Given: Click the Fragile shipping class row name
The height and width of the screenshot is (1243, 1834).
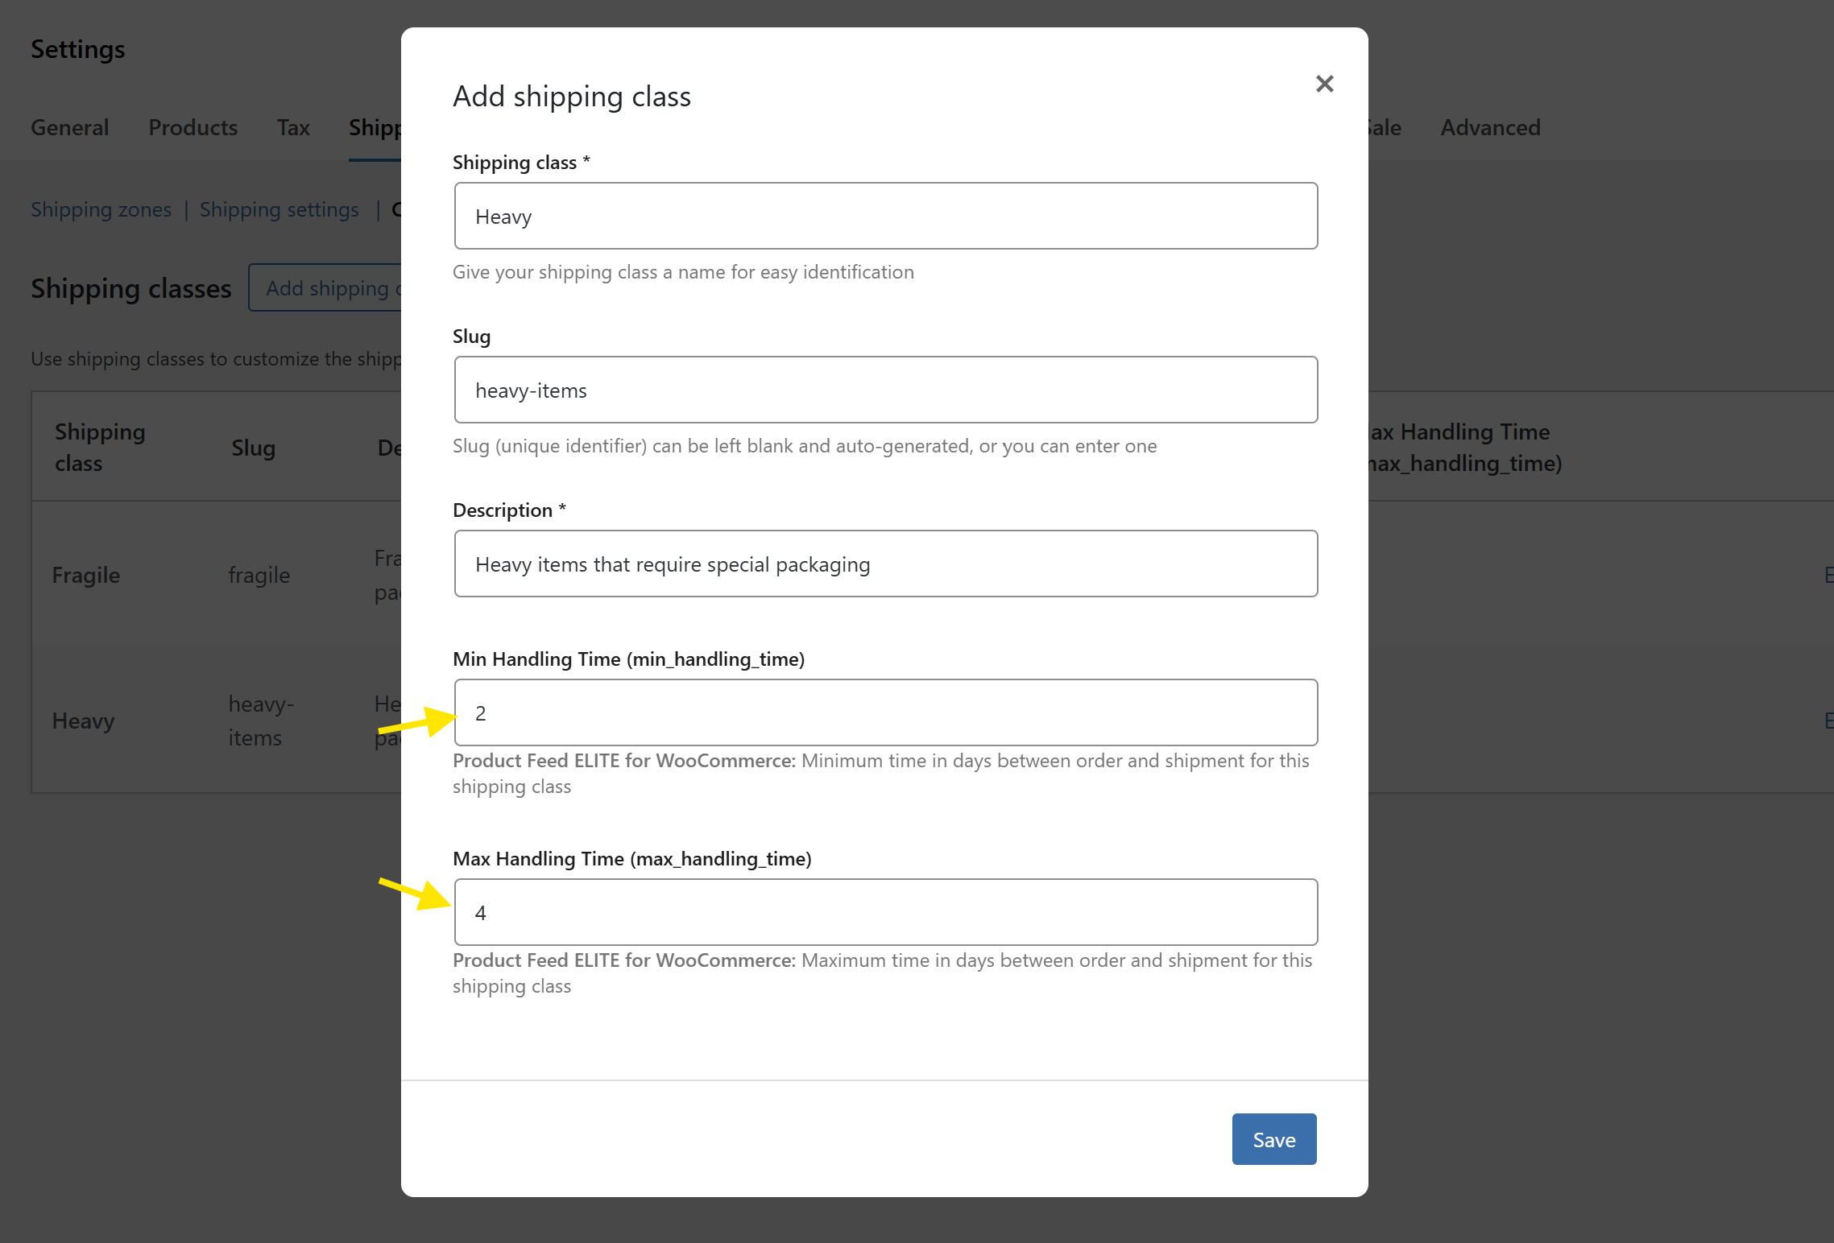Looking at the screenshot, I should click(85, 575).
